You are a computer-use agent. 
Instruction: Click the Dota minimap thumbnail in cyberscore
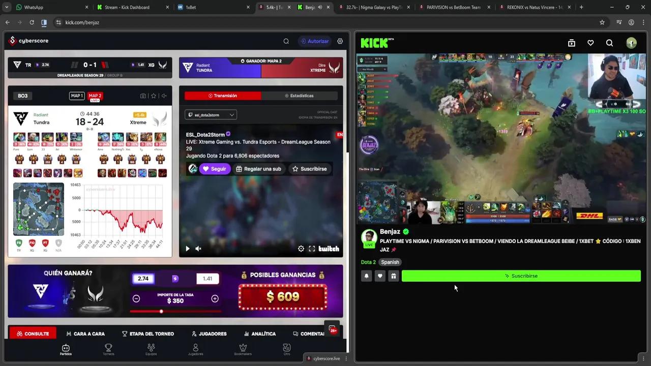pos(39,209)
